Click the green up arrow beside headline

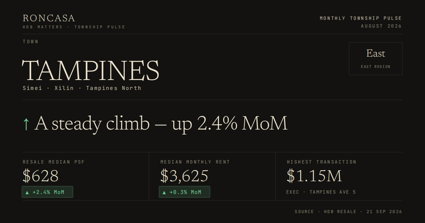26,124
